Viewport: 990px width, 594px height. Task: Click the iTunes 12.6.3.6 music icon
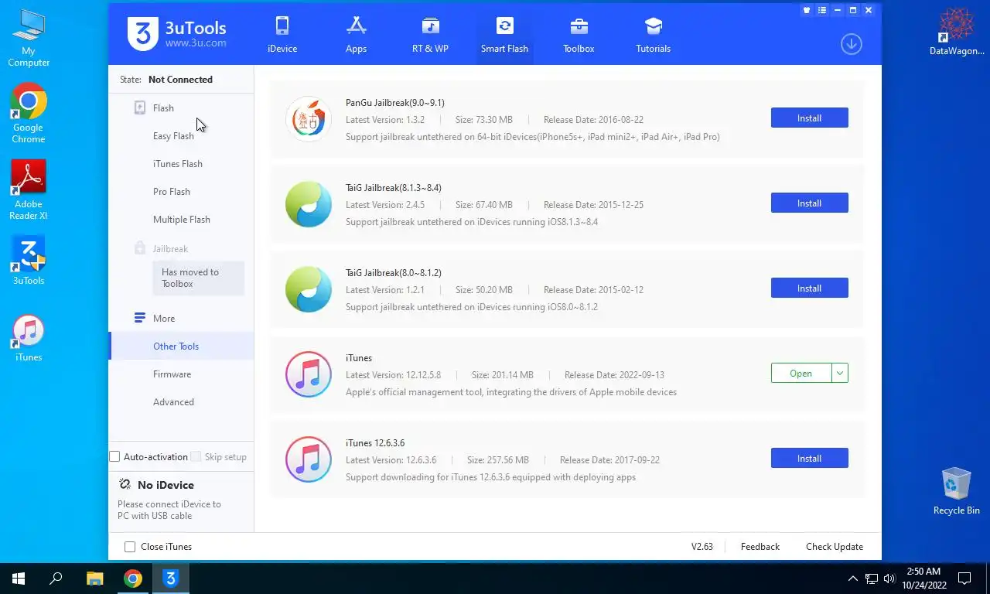tap(309, 459)
